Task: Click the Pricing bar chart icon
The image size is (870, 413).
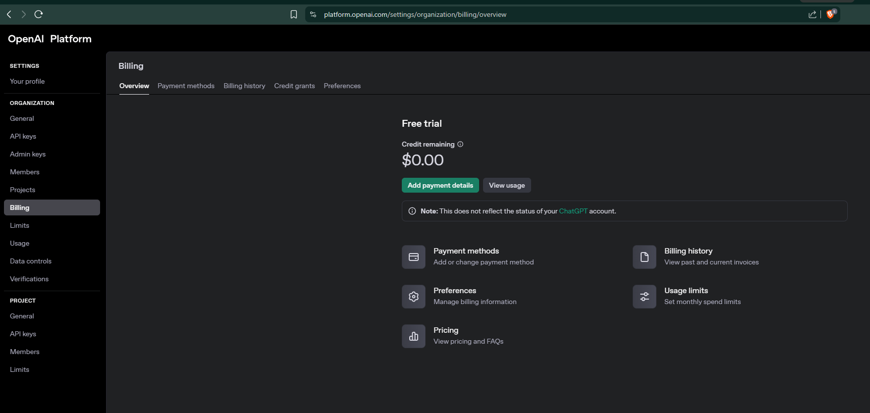Action: (x=414, y=336)
